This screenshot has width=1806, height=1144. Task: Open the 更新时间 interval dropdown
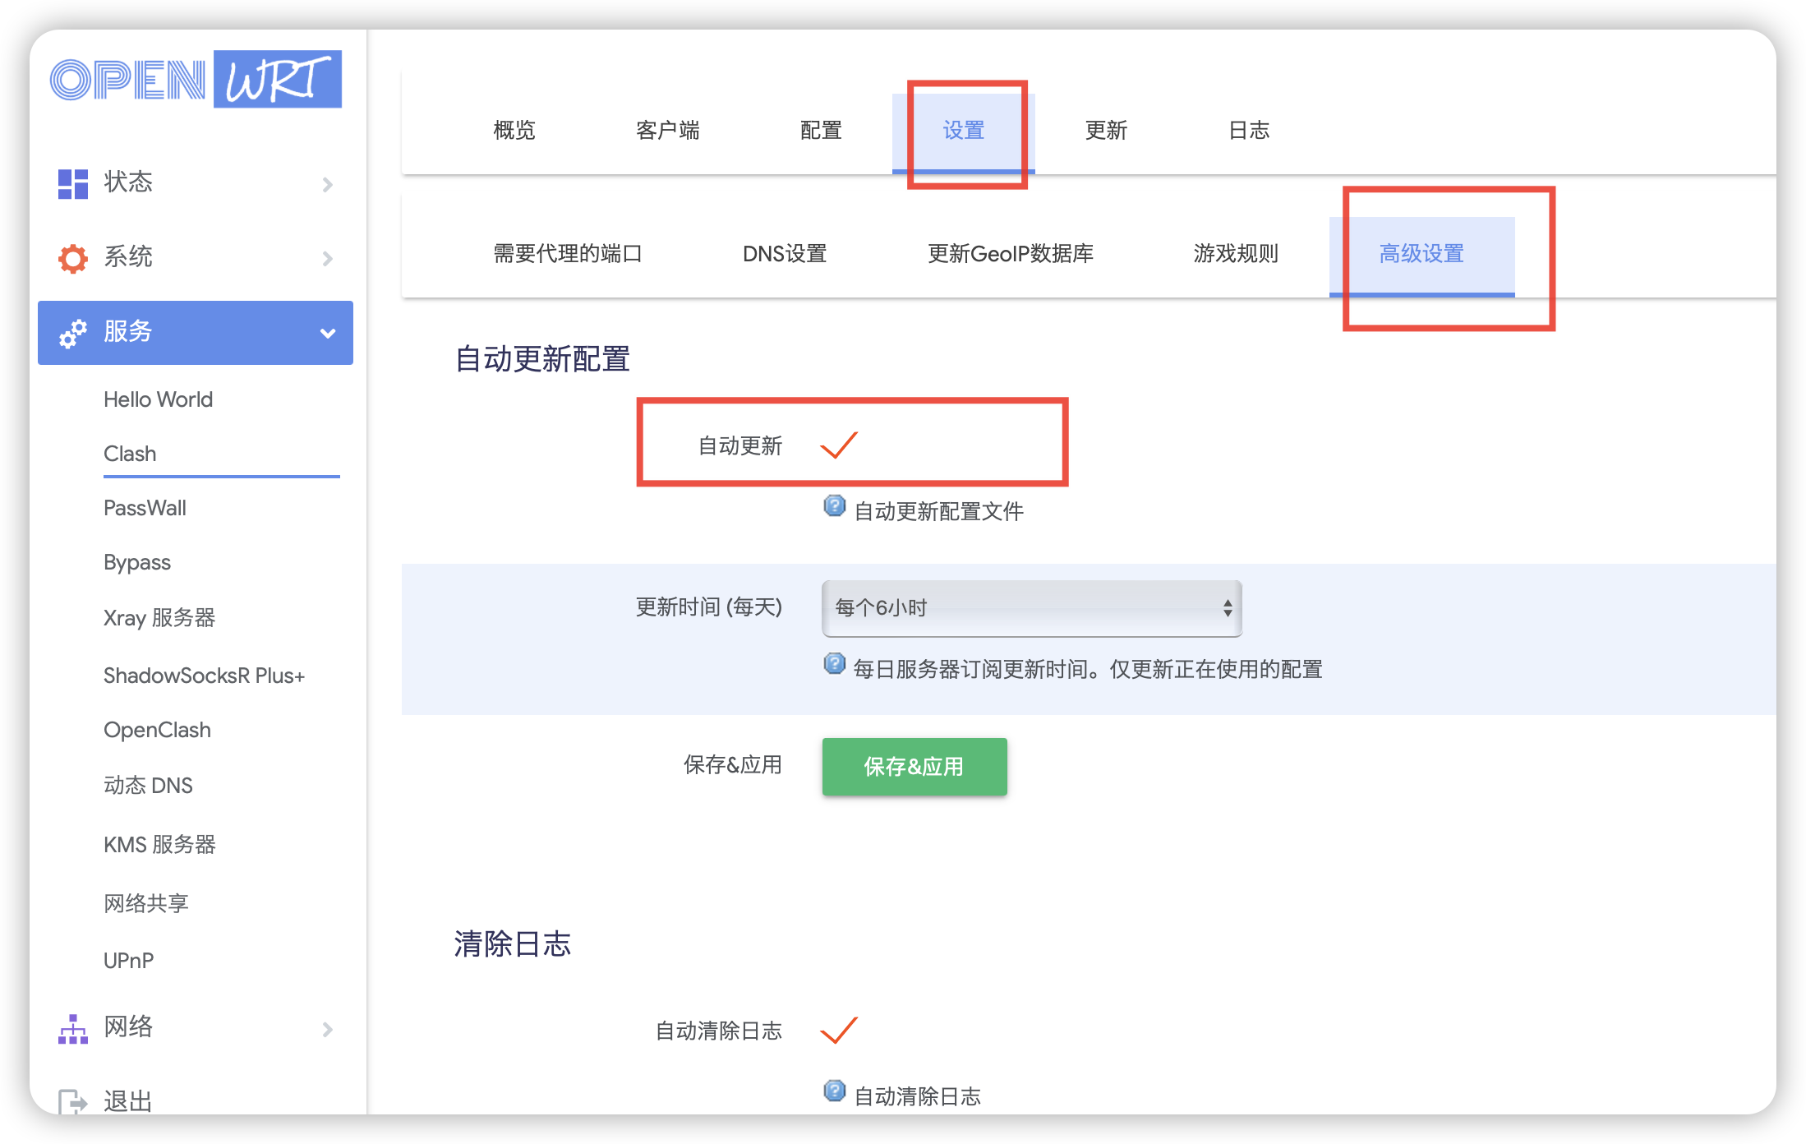(x=1030, y=608)
